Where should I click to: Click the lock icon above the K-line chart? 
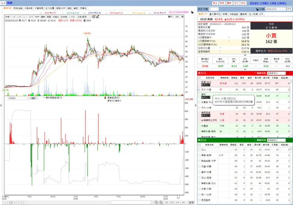coord(192,12)
